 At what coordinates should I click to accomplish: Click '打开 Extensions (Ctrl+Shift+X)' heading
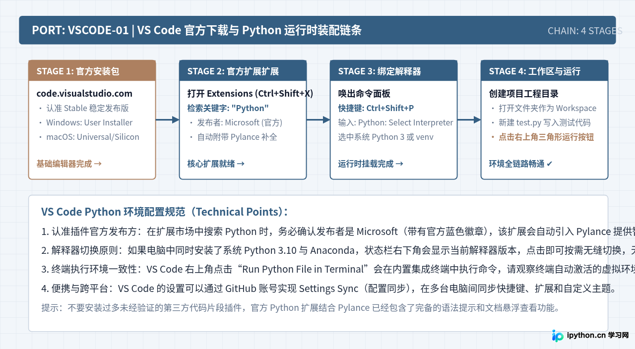250,94
